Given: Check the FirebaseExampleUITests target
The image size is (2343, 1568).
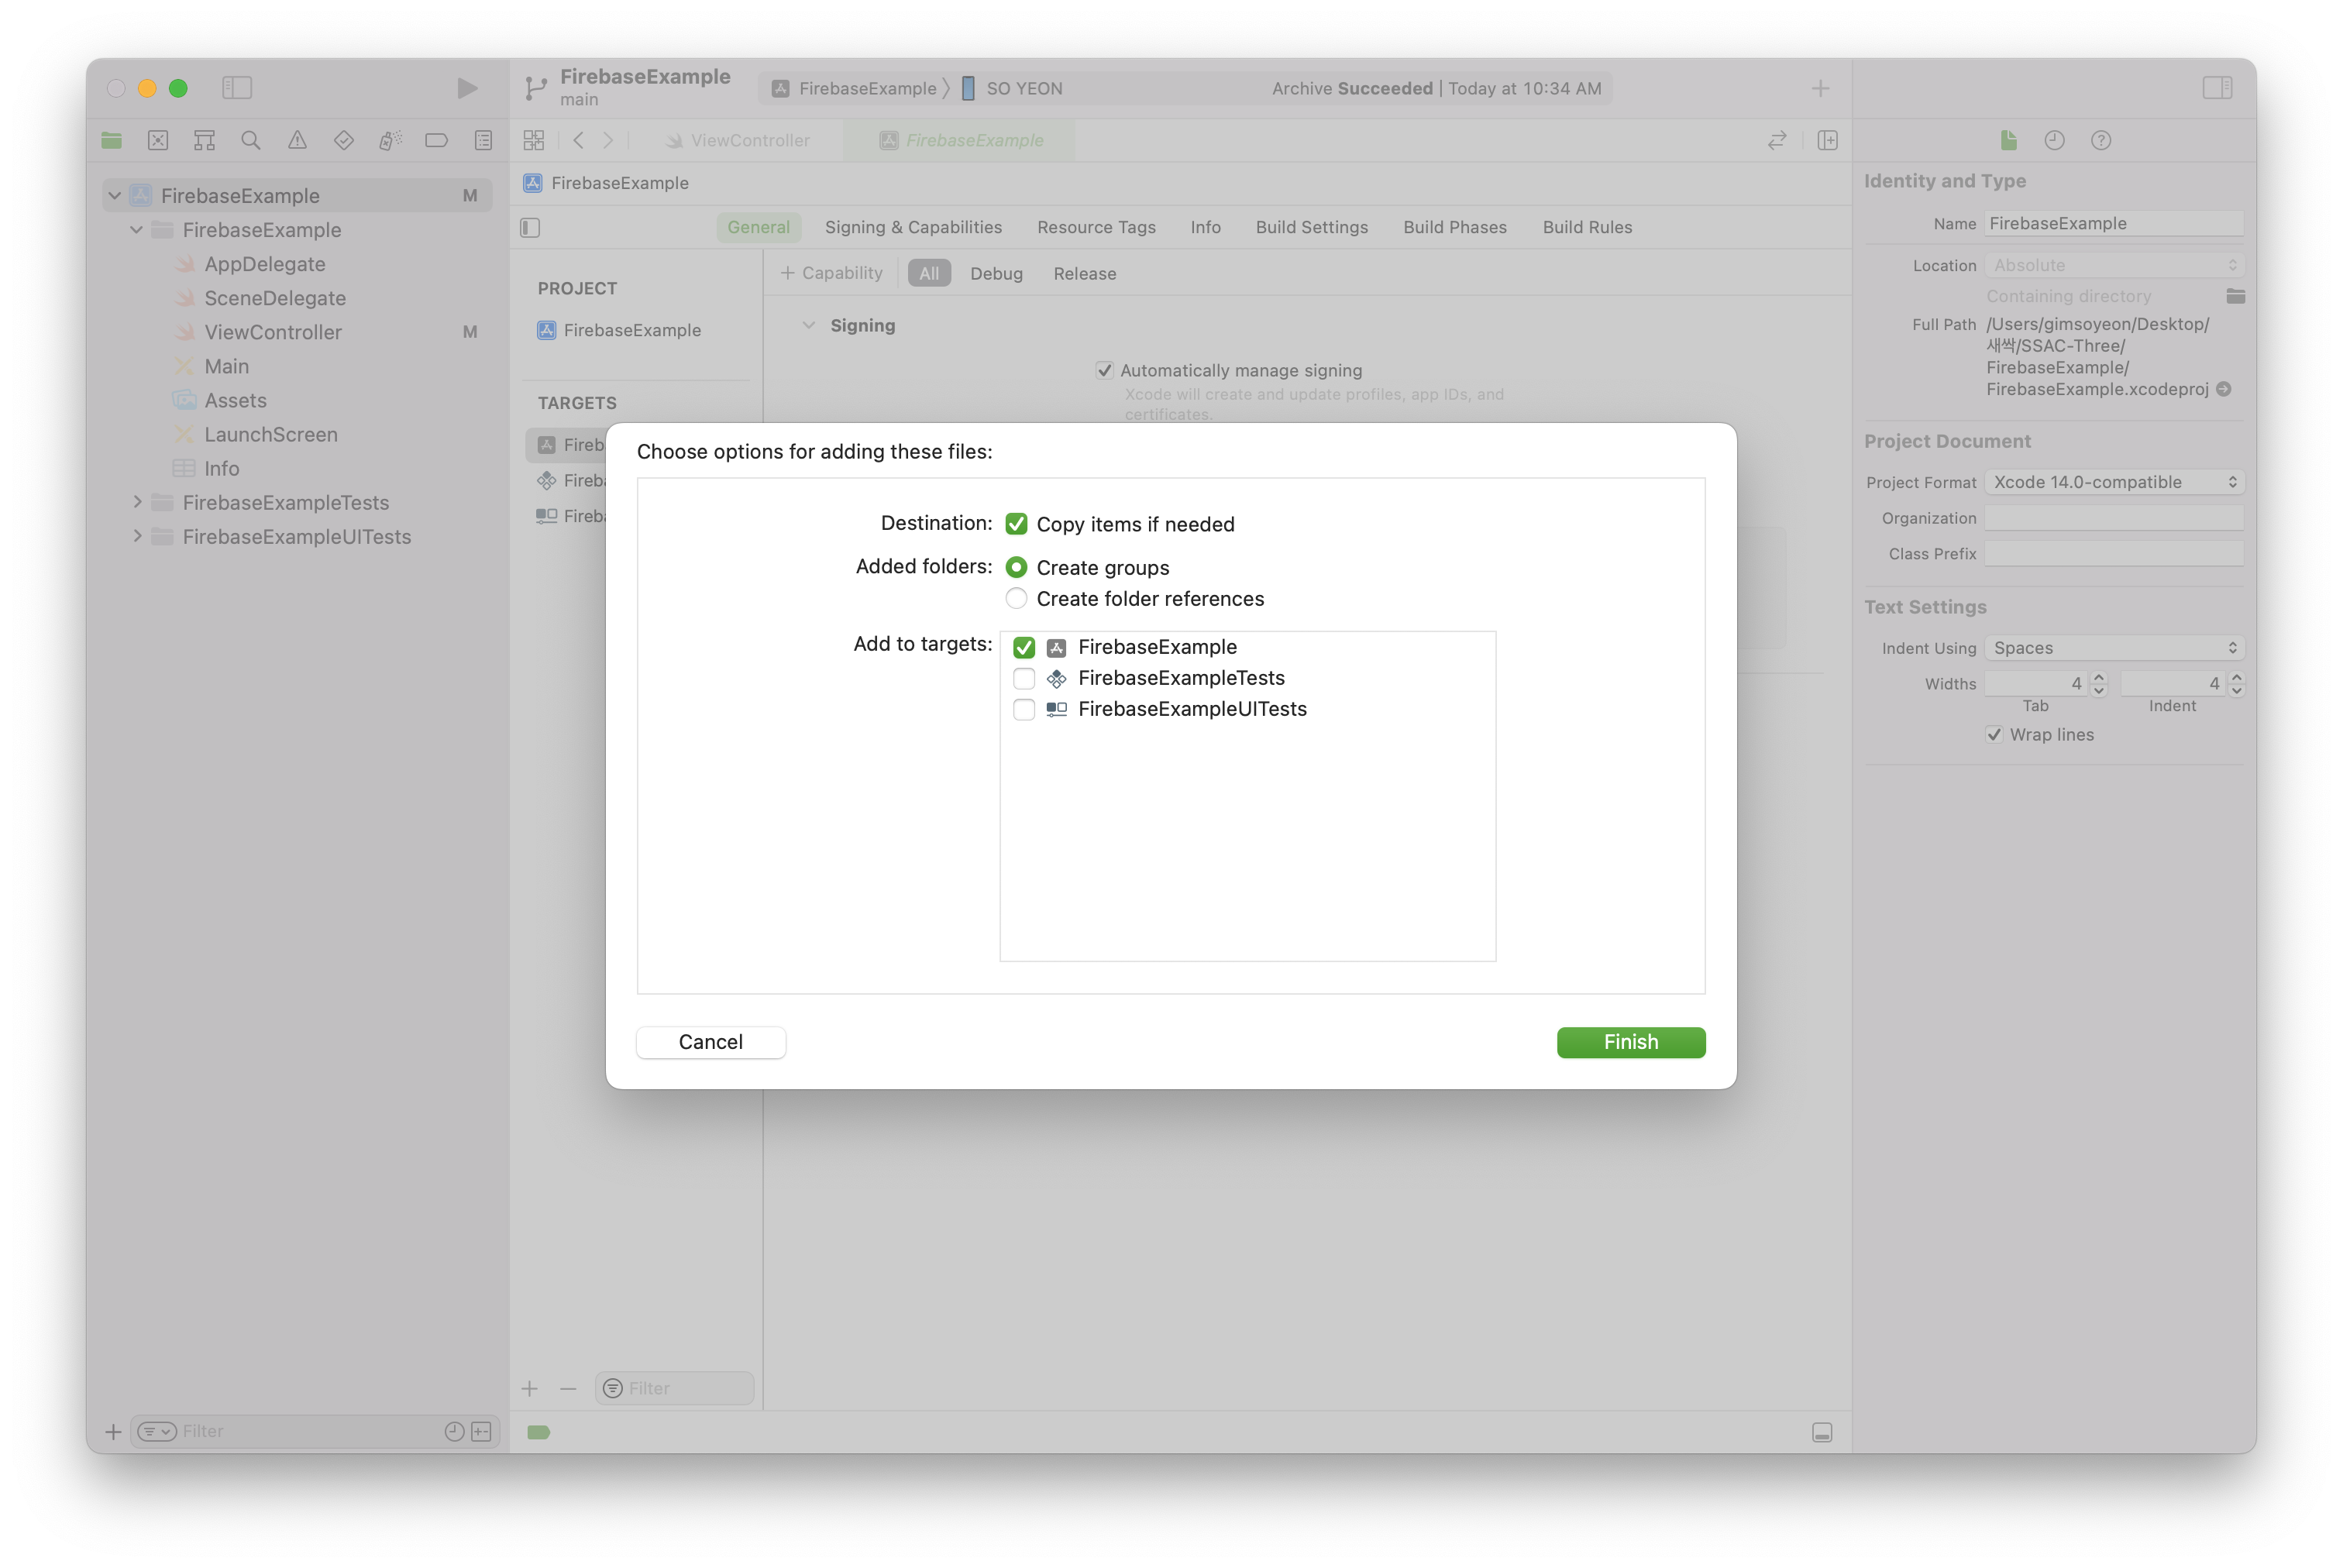Looking at the screenshot, I should click(1023, 709).
